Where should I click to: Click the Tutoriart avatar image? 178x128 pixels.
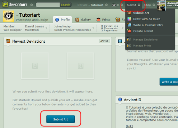9,16
